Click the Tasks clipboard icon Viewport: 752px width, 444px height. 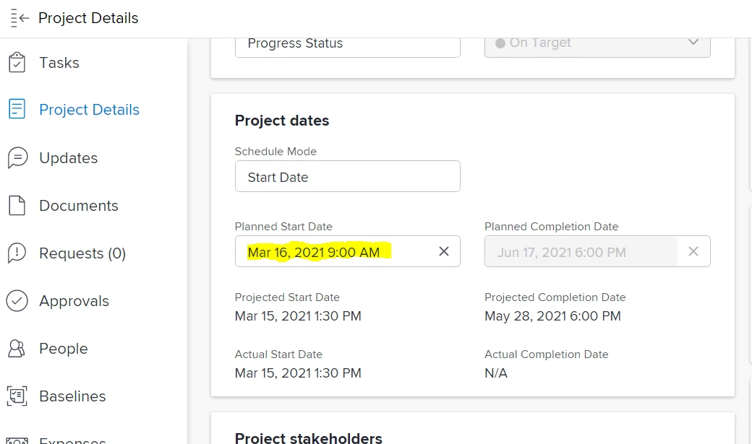click(x=17, y=63)
